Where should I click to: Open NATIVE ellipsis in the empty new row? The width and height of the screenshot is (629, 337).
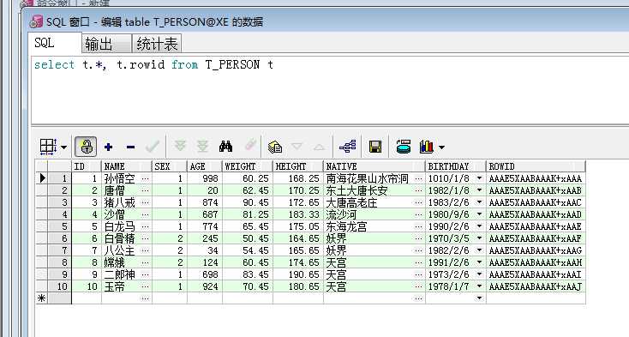(x=418, y=298)
